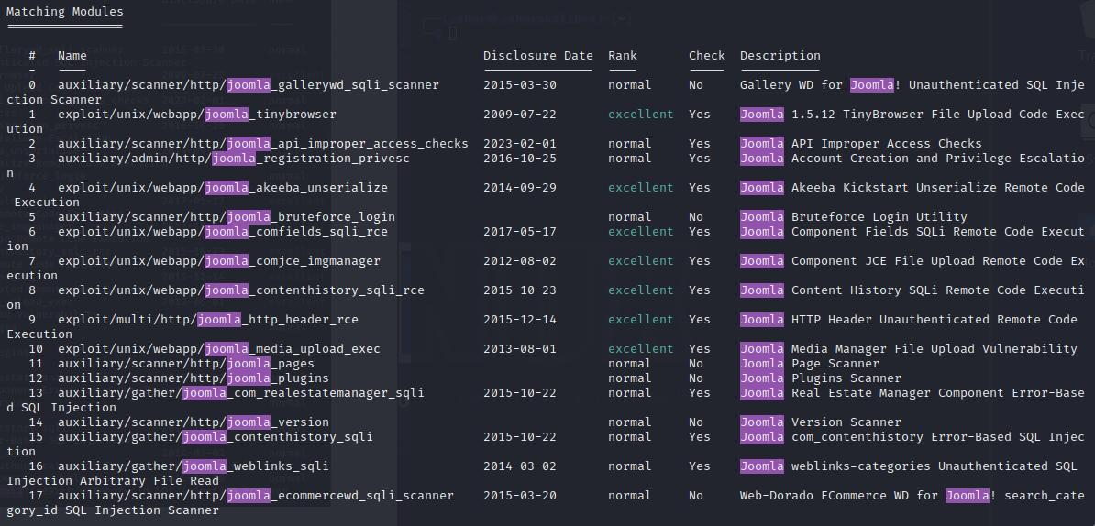Click description 'Joomla Bruteforce Login Utility'

pyautogui.click(x=854, y=217)
